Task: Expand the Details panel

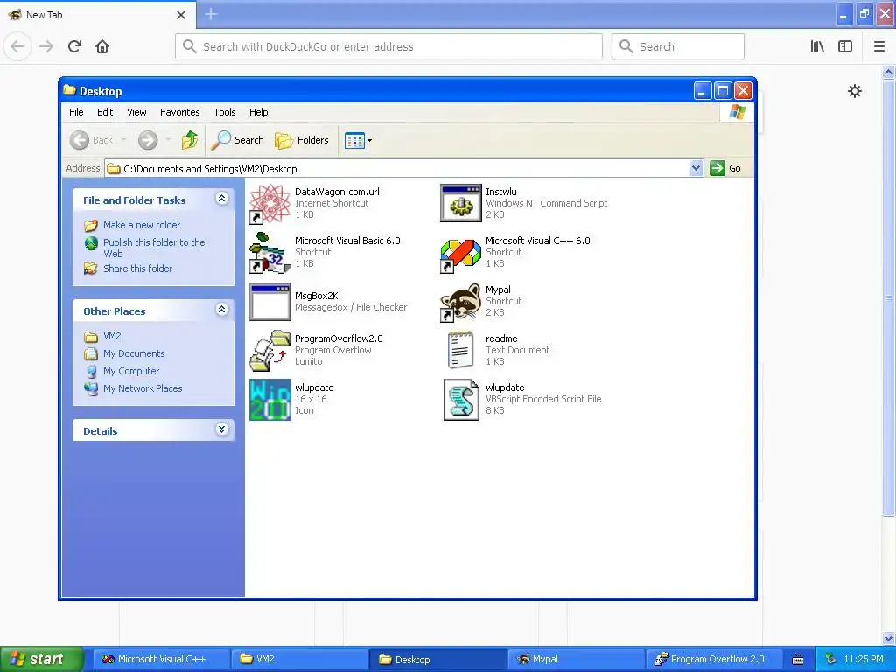Action: click(x=221, y=430)
